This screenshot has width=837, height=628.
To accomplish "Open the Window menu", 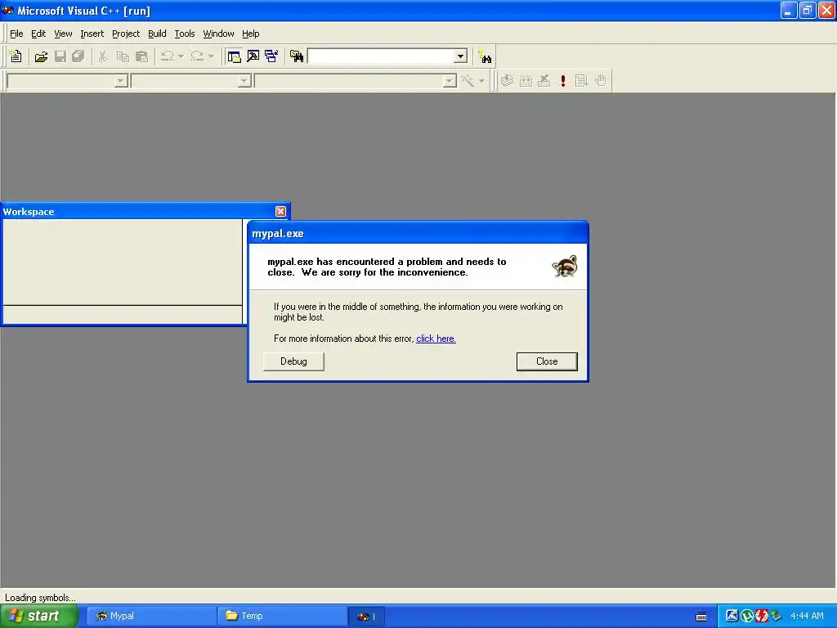I will [218, 34].
